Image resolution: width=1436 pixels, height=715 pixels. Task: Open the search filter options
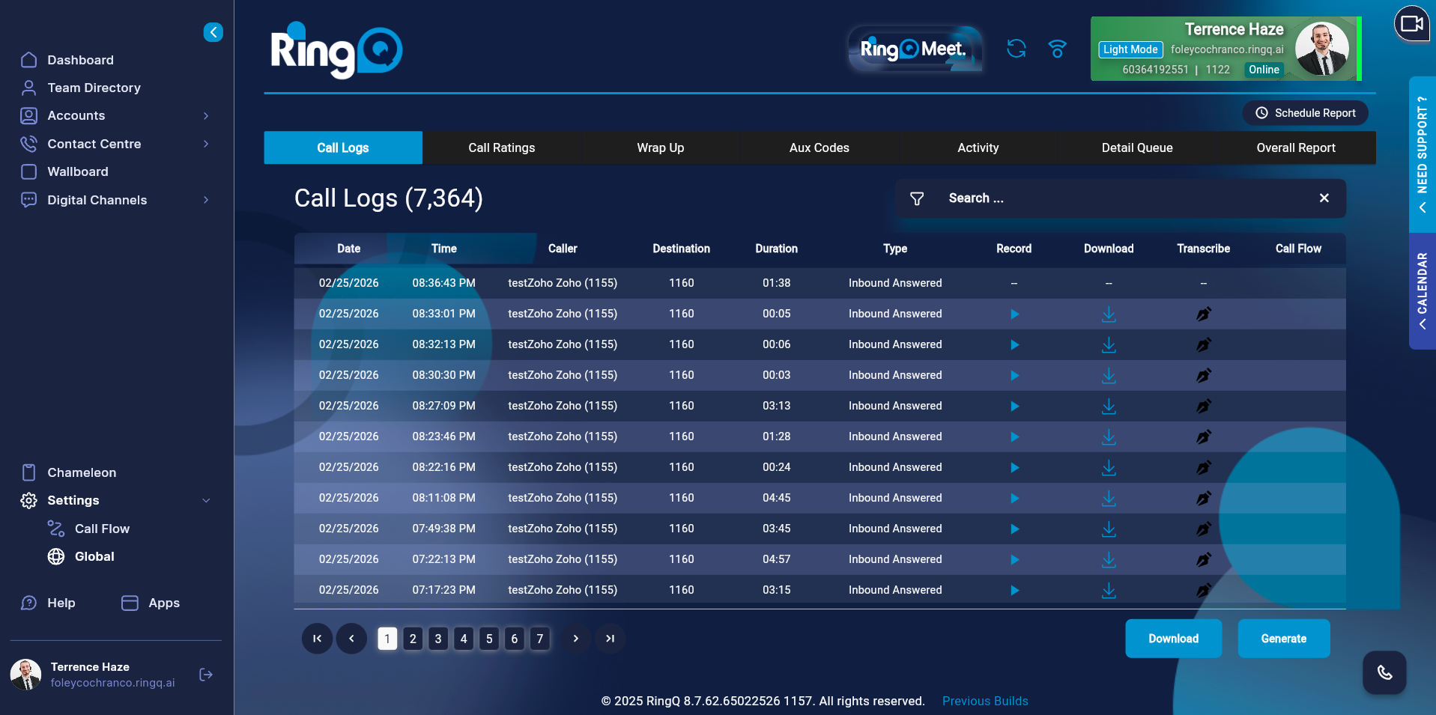tap(917, 198)
